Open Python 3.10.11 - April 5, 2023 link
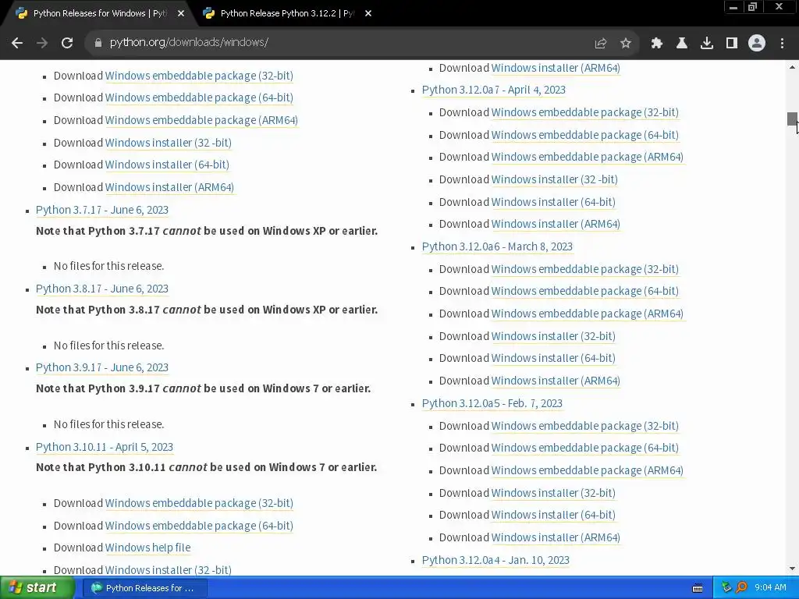Screen dimensions: 799x599 pos(105,447)
